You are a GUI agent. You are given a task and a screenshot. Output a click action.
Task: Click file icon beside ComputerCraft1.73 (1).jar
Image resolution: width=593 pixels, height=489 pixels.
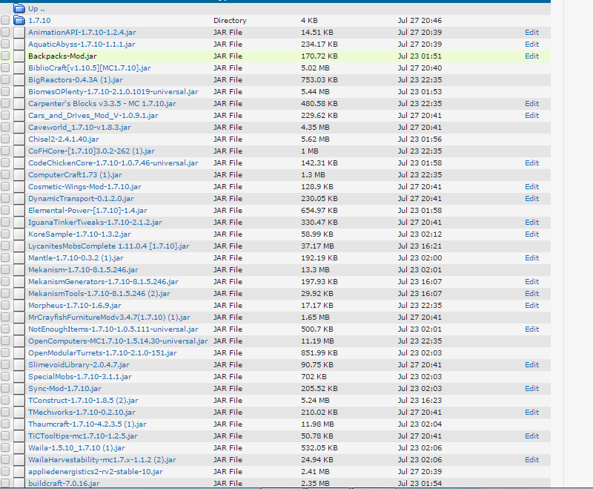19,175
